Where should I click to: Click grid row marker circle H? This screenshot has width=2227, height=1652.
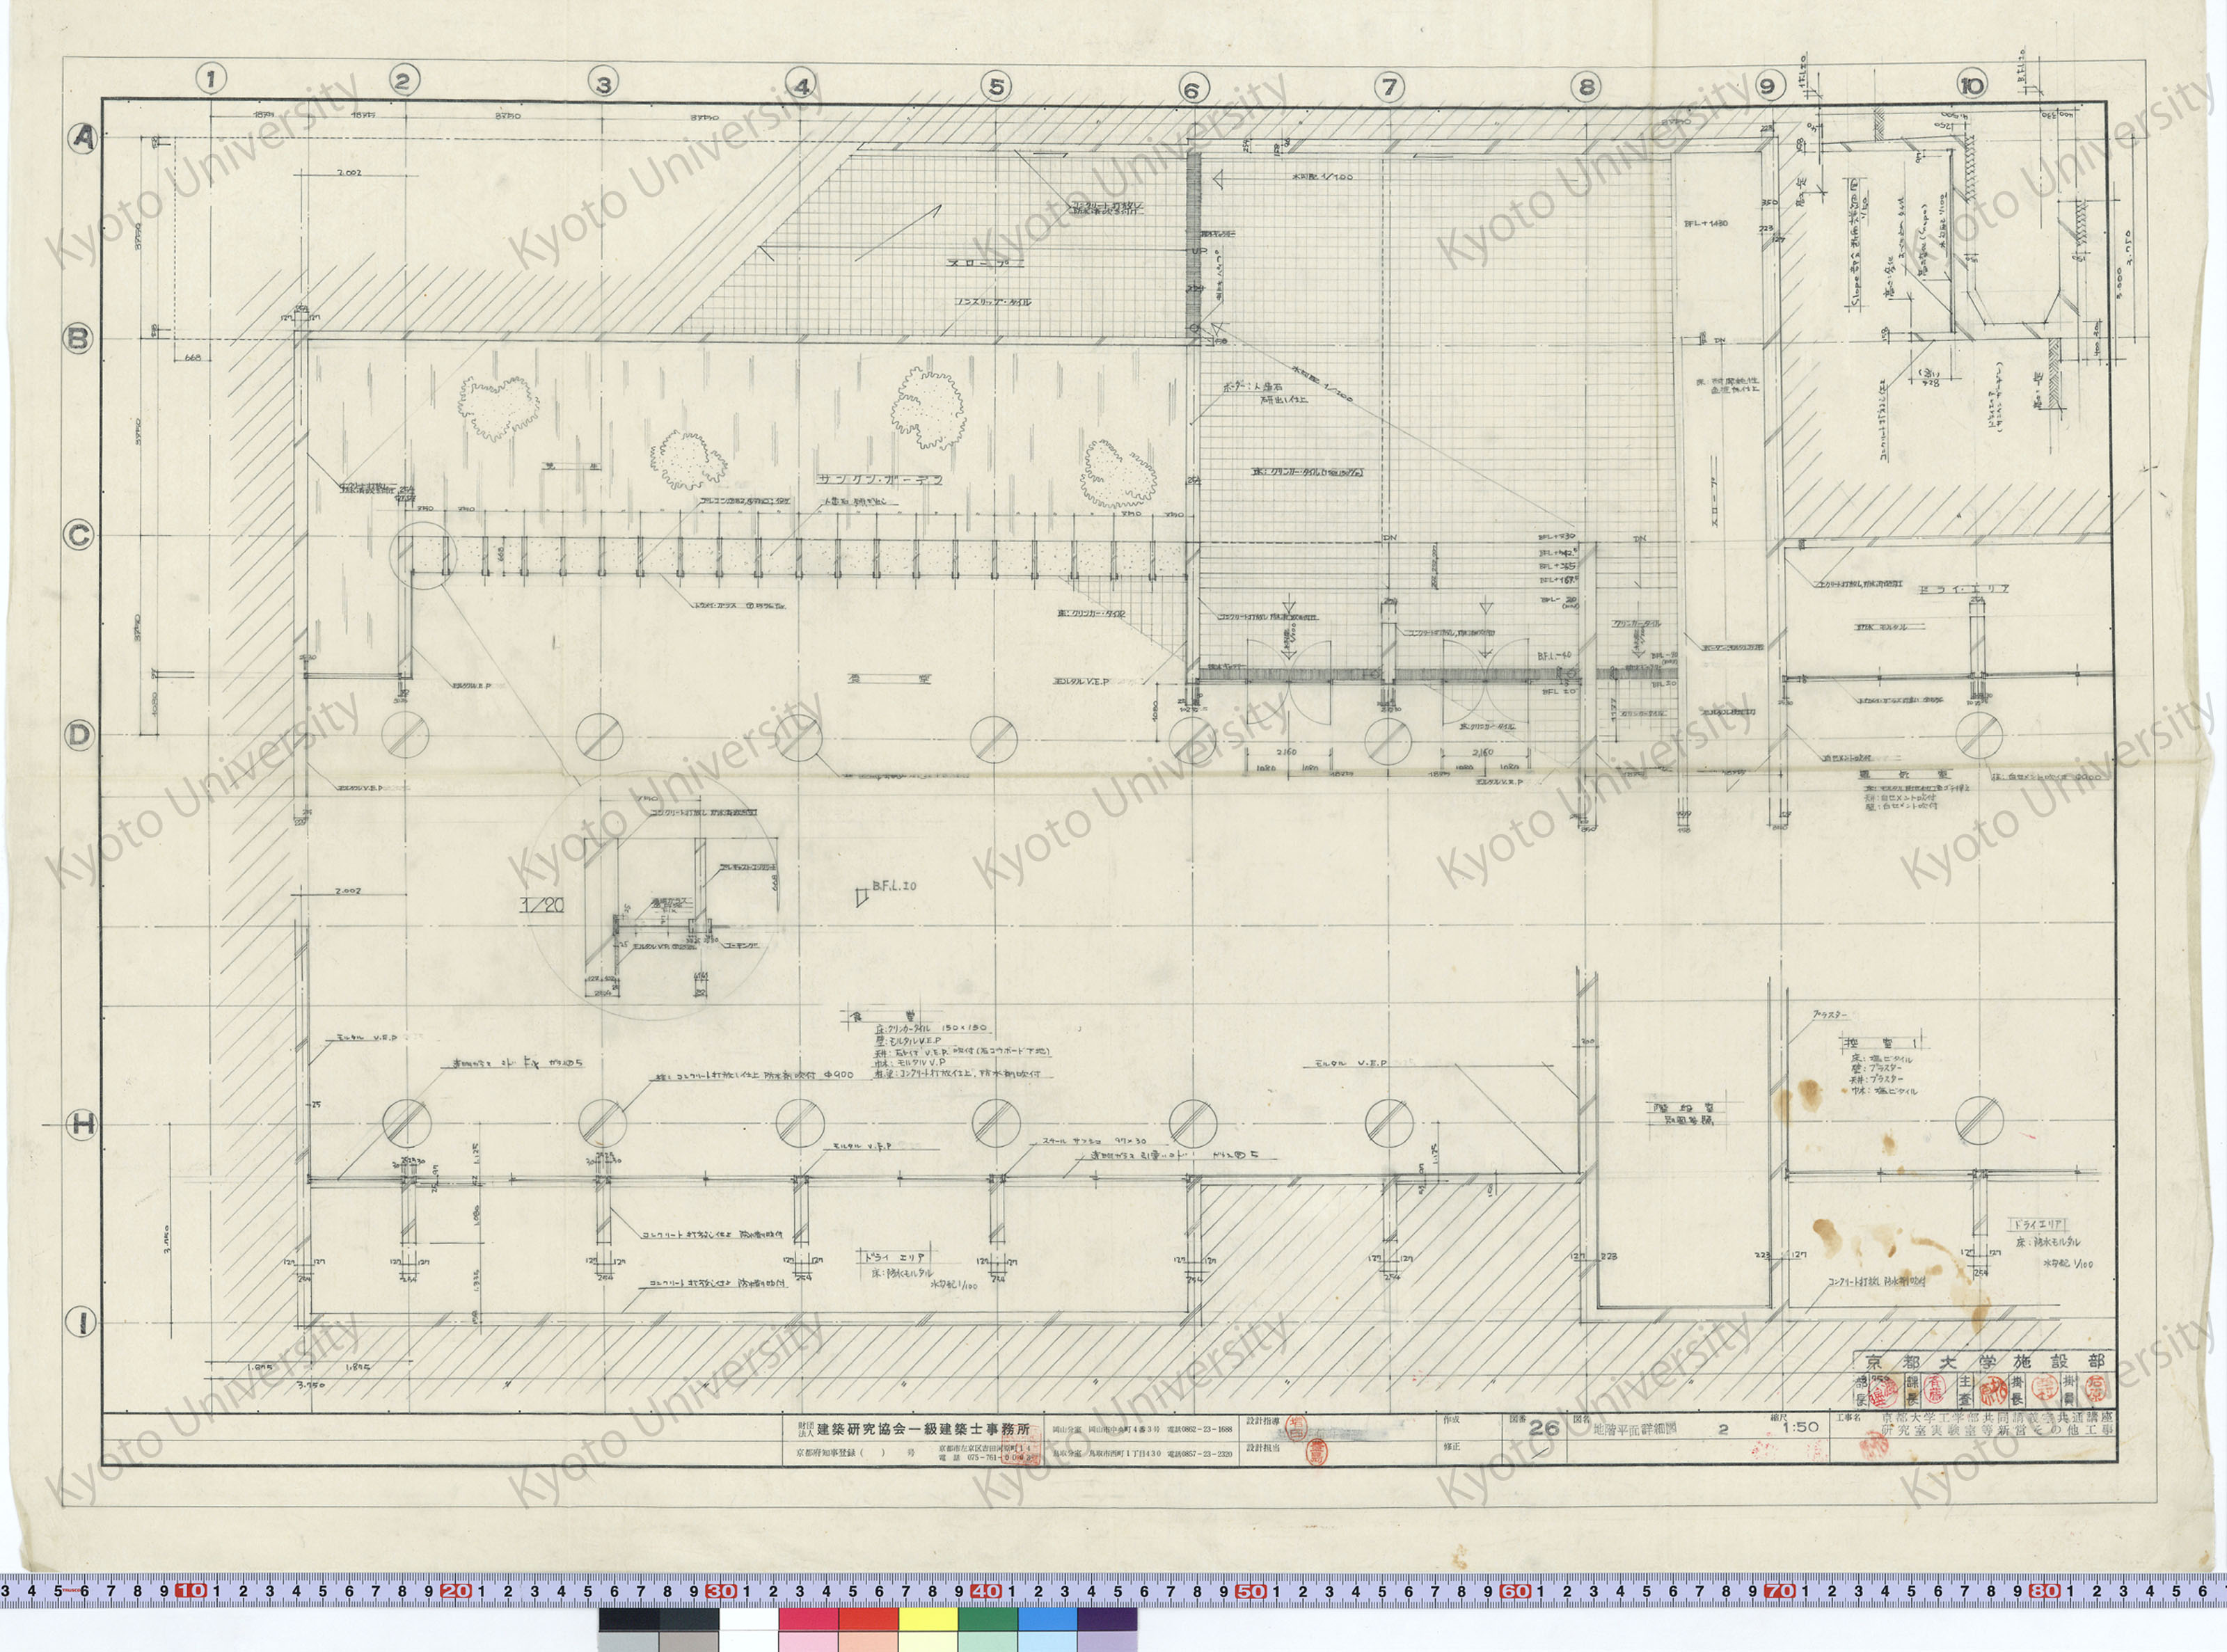point(83,1124)
